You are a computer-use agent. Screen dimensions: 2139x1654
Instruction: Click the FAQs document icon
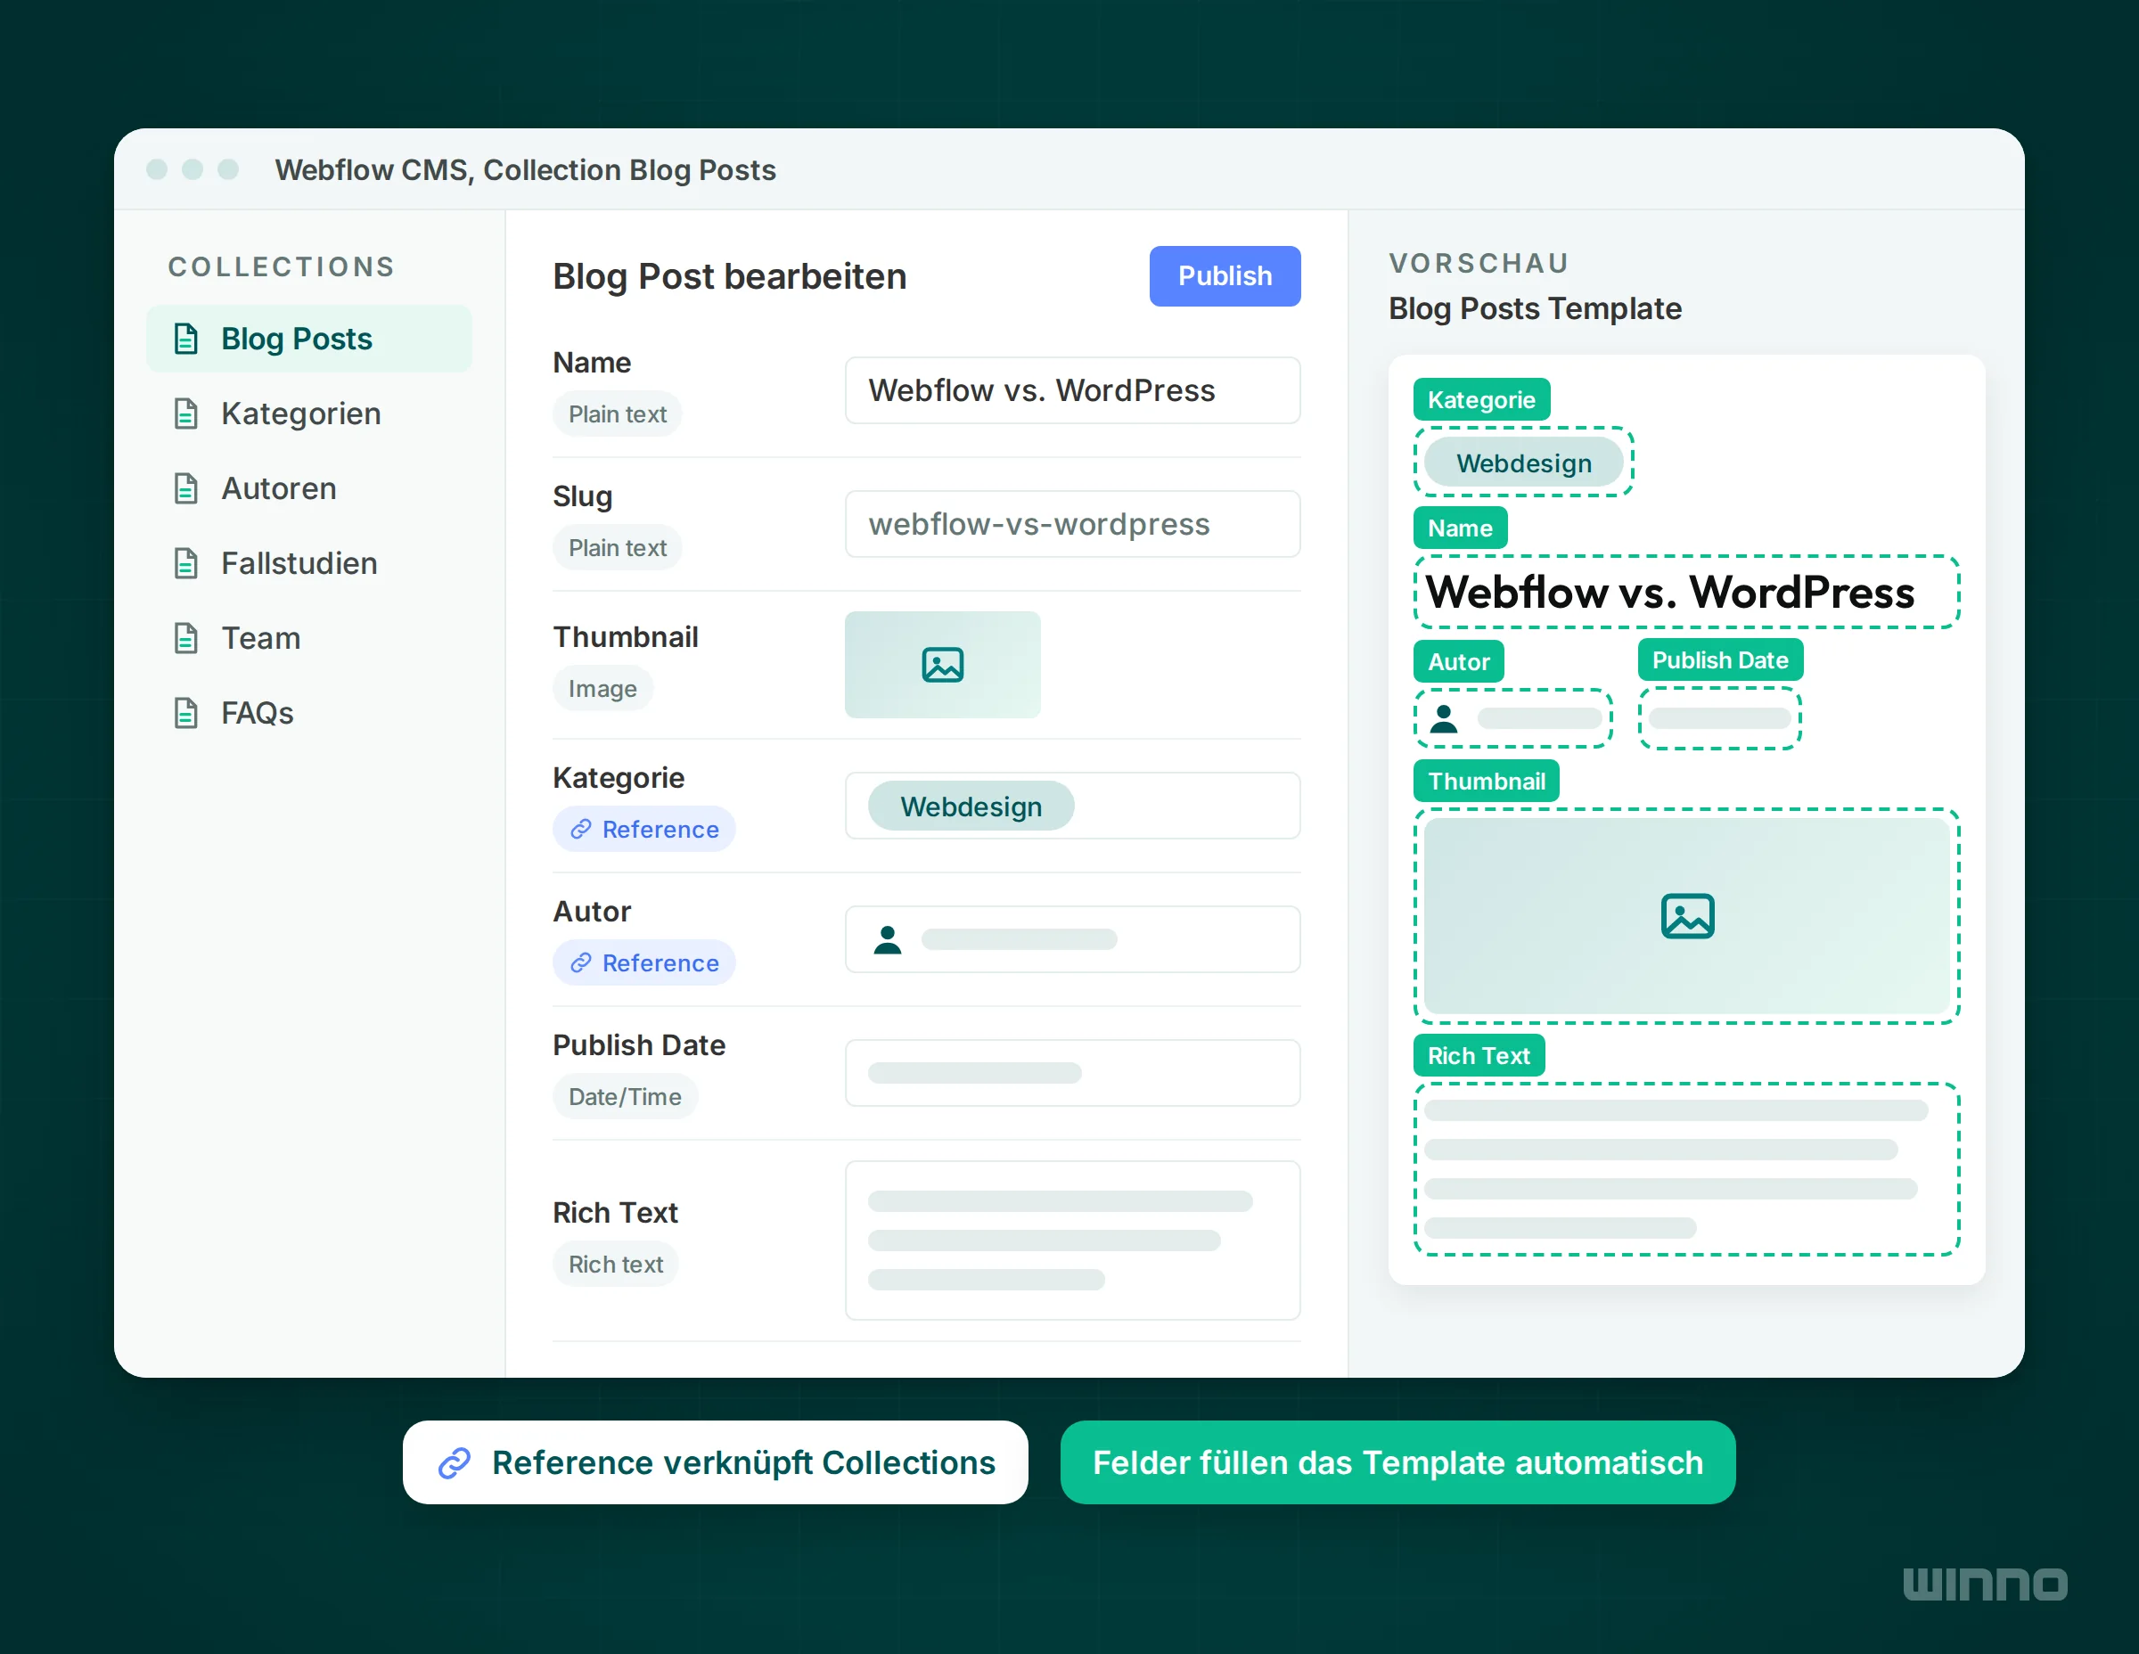coord(186,713)
